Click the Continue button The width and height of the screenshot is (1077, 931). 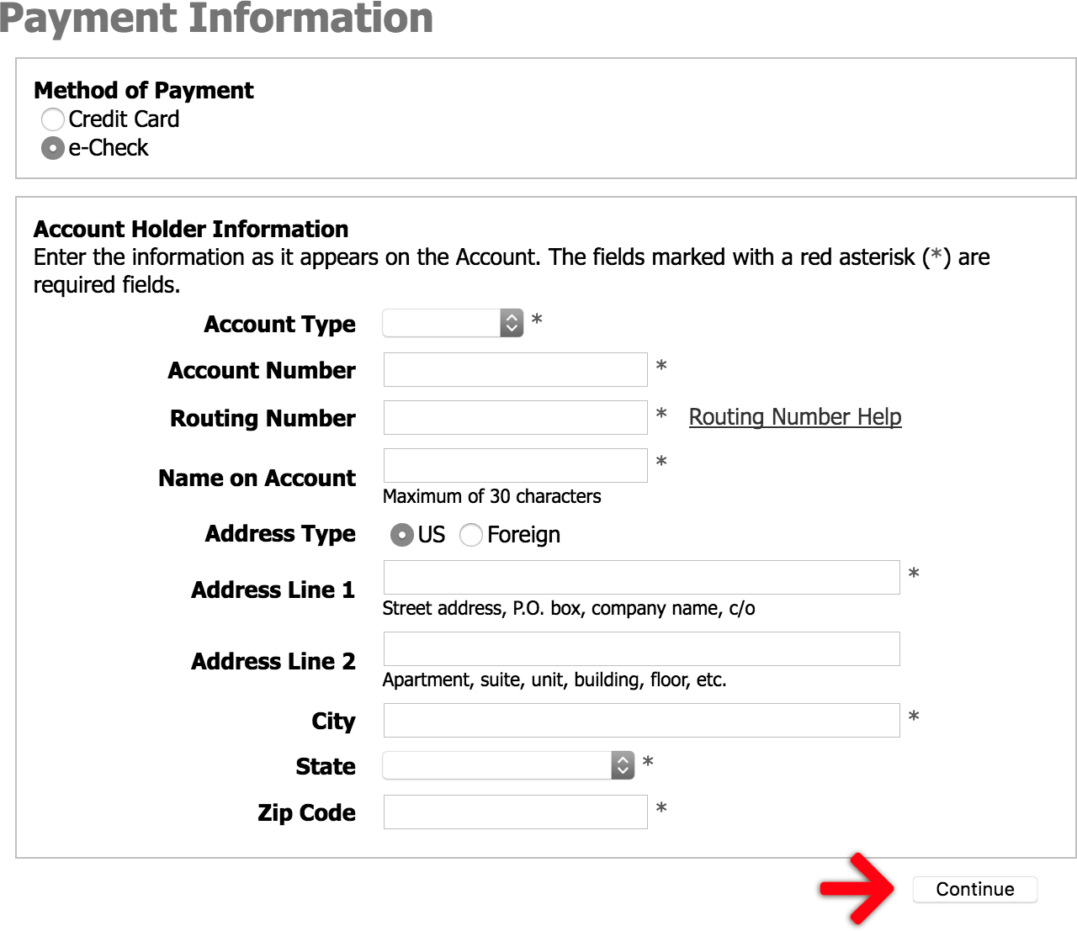975,890
